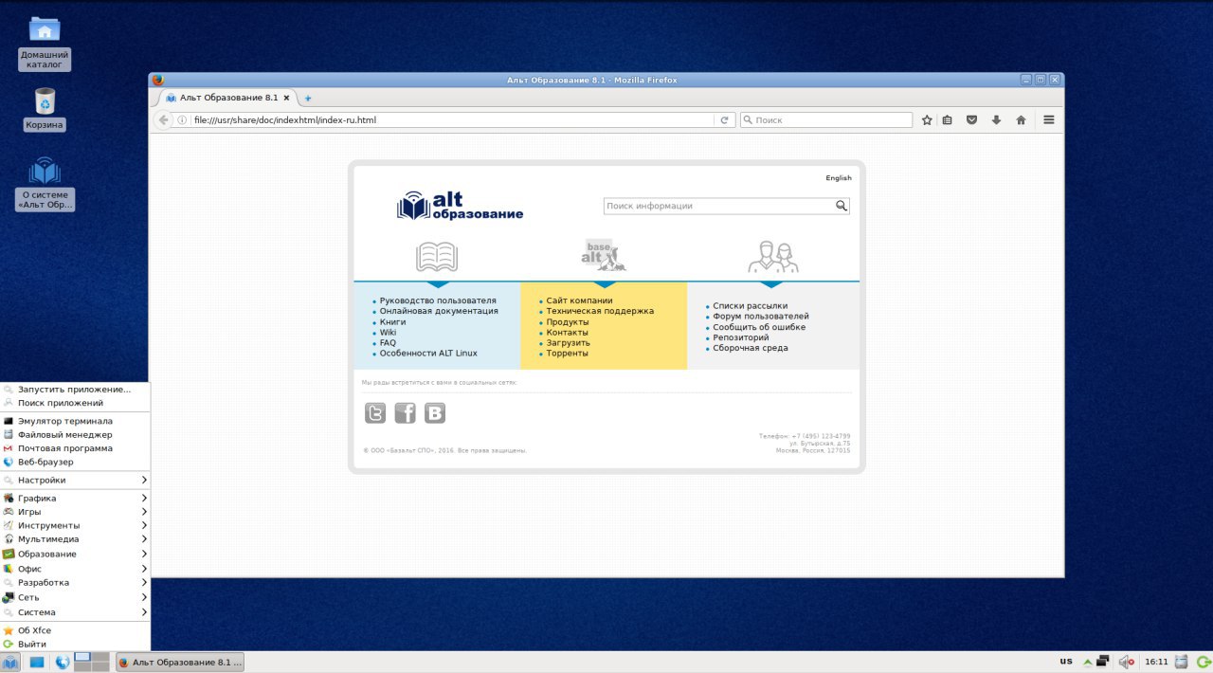Click the muted volume icon in tray
1213x673 pixels.
[1126, 662]
